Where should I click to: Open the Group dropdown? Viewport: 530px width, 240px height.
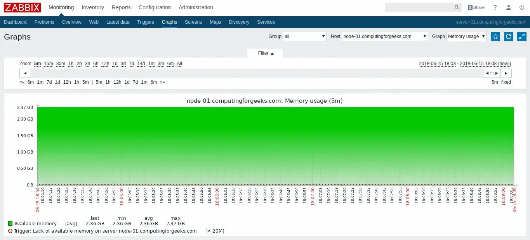[305, 36]
